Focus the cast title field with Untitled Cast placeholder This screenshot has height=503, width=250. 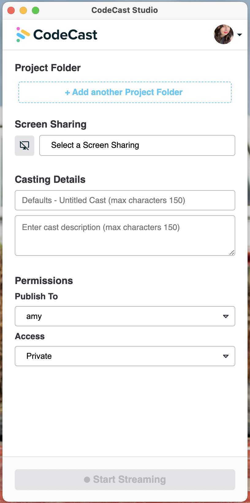[x=125, y=200]
